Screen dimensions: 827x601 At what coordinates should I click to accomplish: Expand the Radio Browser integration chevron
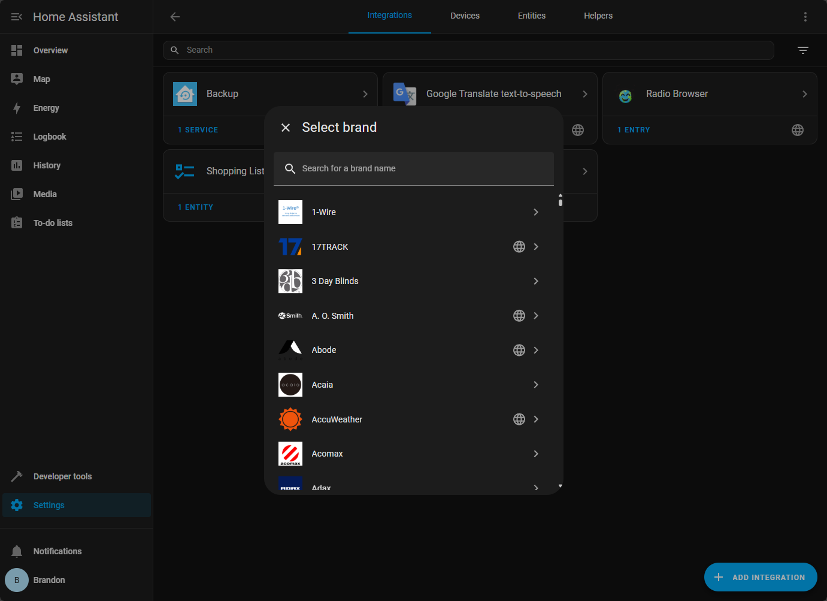(804, 94)
